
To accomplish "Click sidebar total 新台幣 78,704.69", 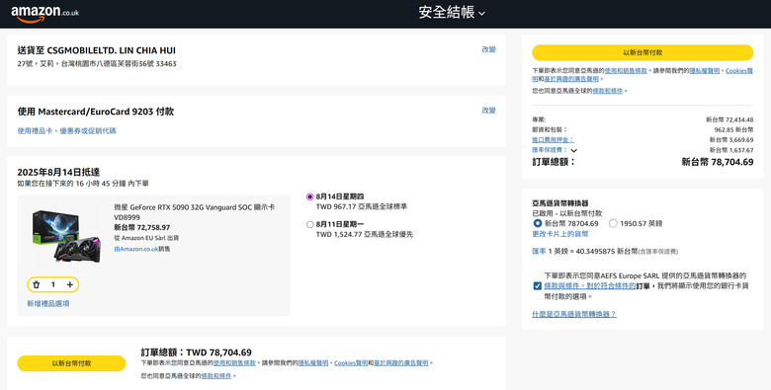I will click(x=718, y=162).
